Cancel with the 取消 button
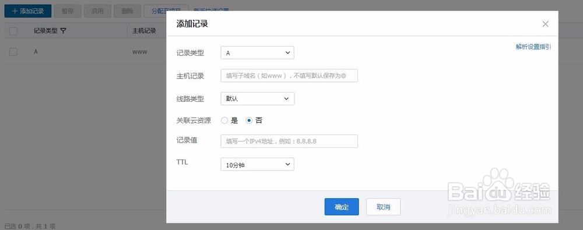Screen dimensions: 583x230 (x=384, y=207)
